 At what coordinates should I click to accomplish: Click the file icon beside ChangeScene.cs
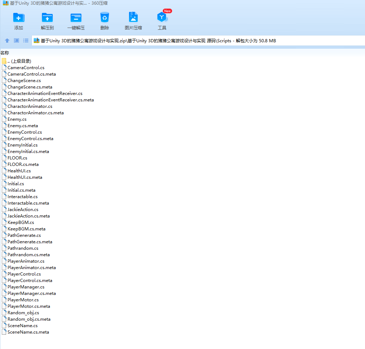pyautogui.click(x=4, y=81)
